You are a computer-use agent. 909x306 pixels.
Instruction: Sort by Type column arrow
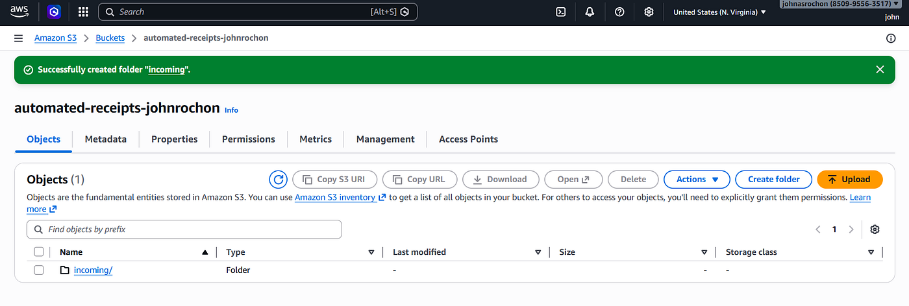click(371, 252)
